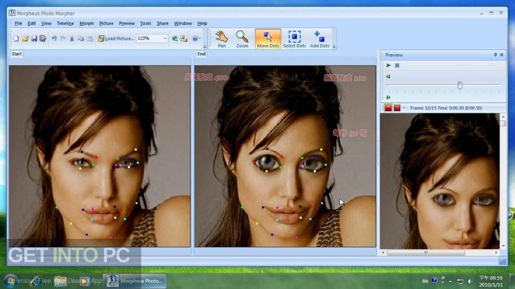Image resolution: width=515 pixels, height=289 pixels.
Task: Toggle first preview render mode icon
Action: [x=388, y=108]
